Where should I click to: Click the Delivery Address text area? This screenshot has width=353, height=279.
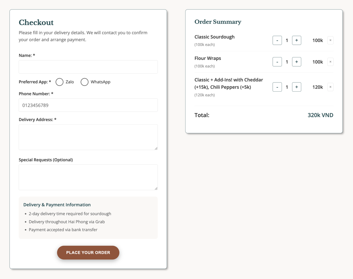point(88,137)
